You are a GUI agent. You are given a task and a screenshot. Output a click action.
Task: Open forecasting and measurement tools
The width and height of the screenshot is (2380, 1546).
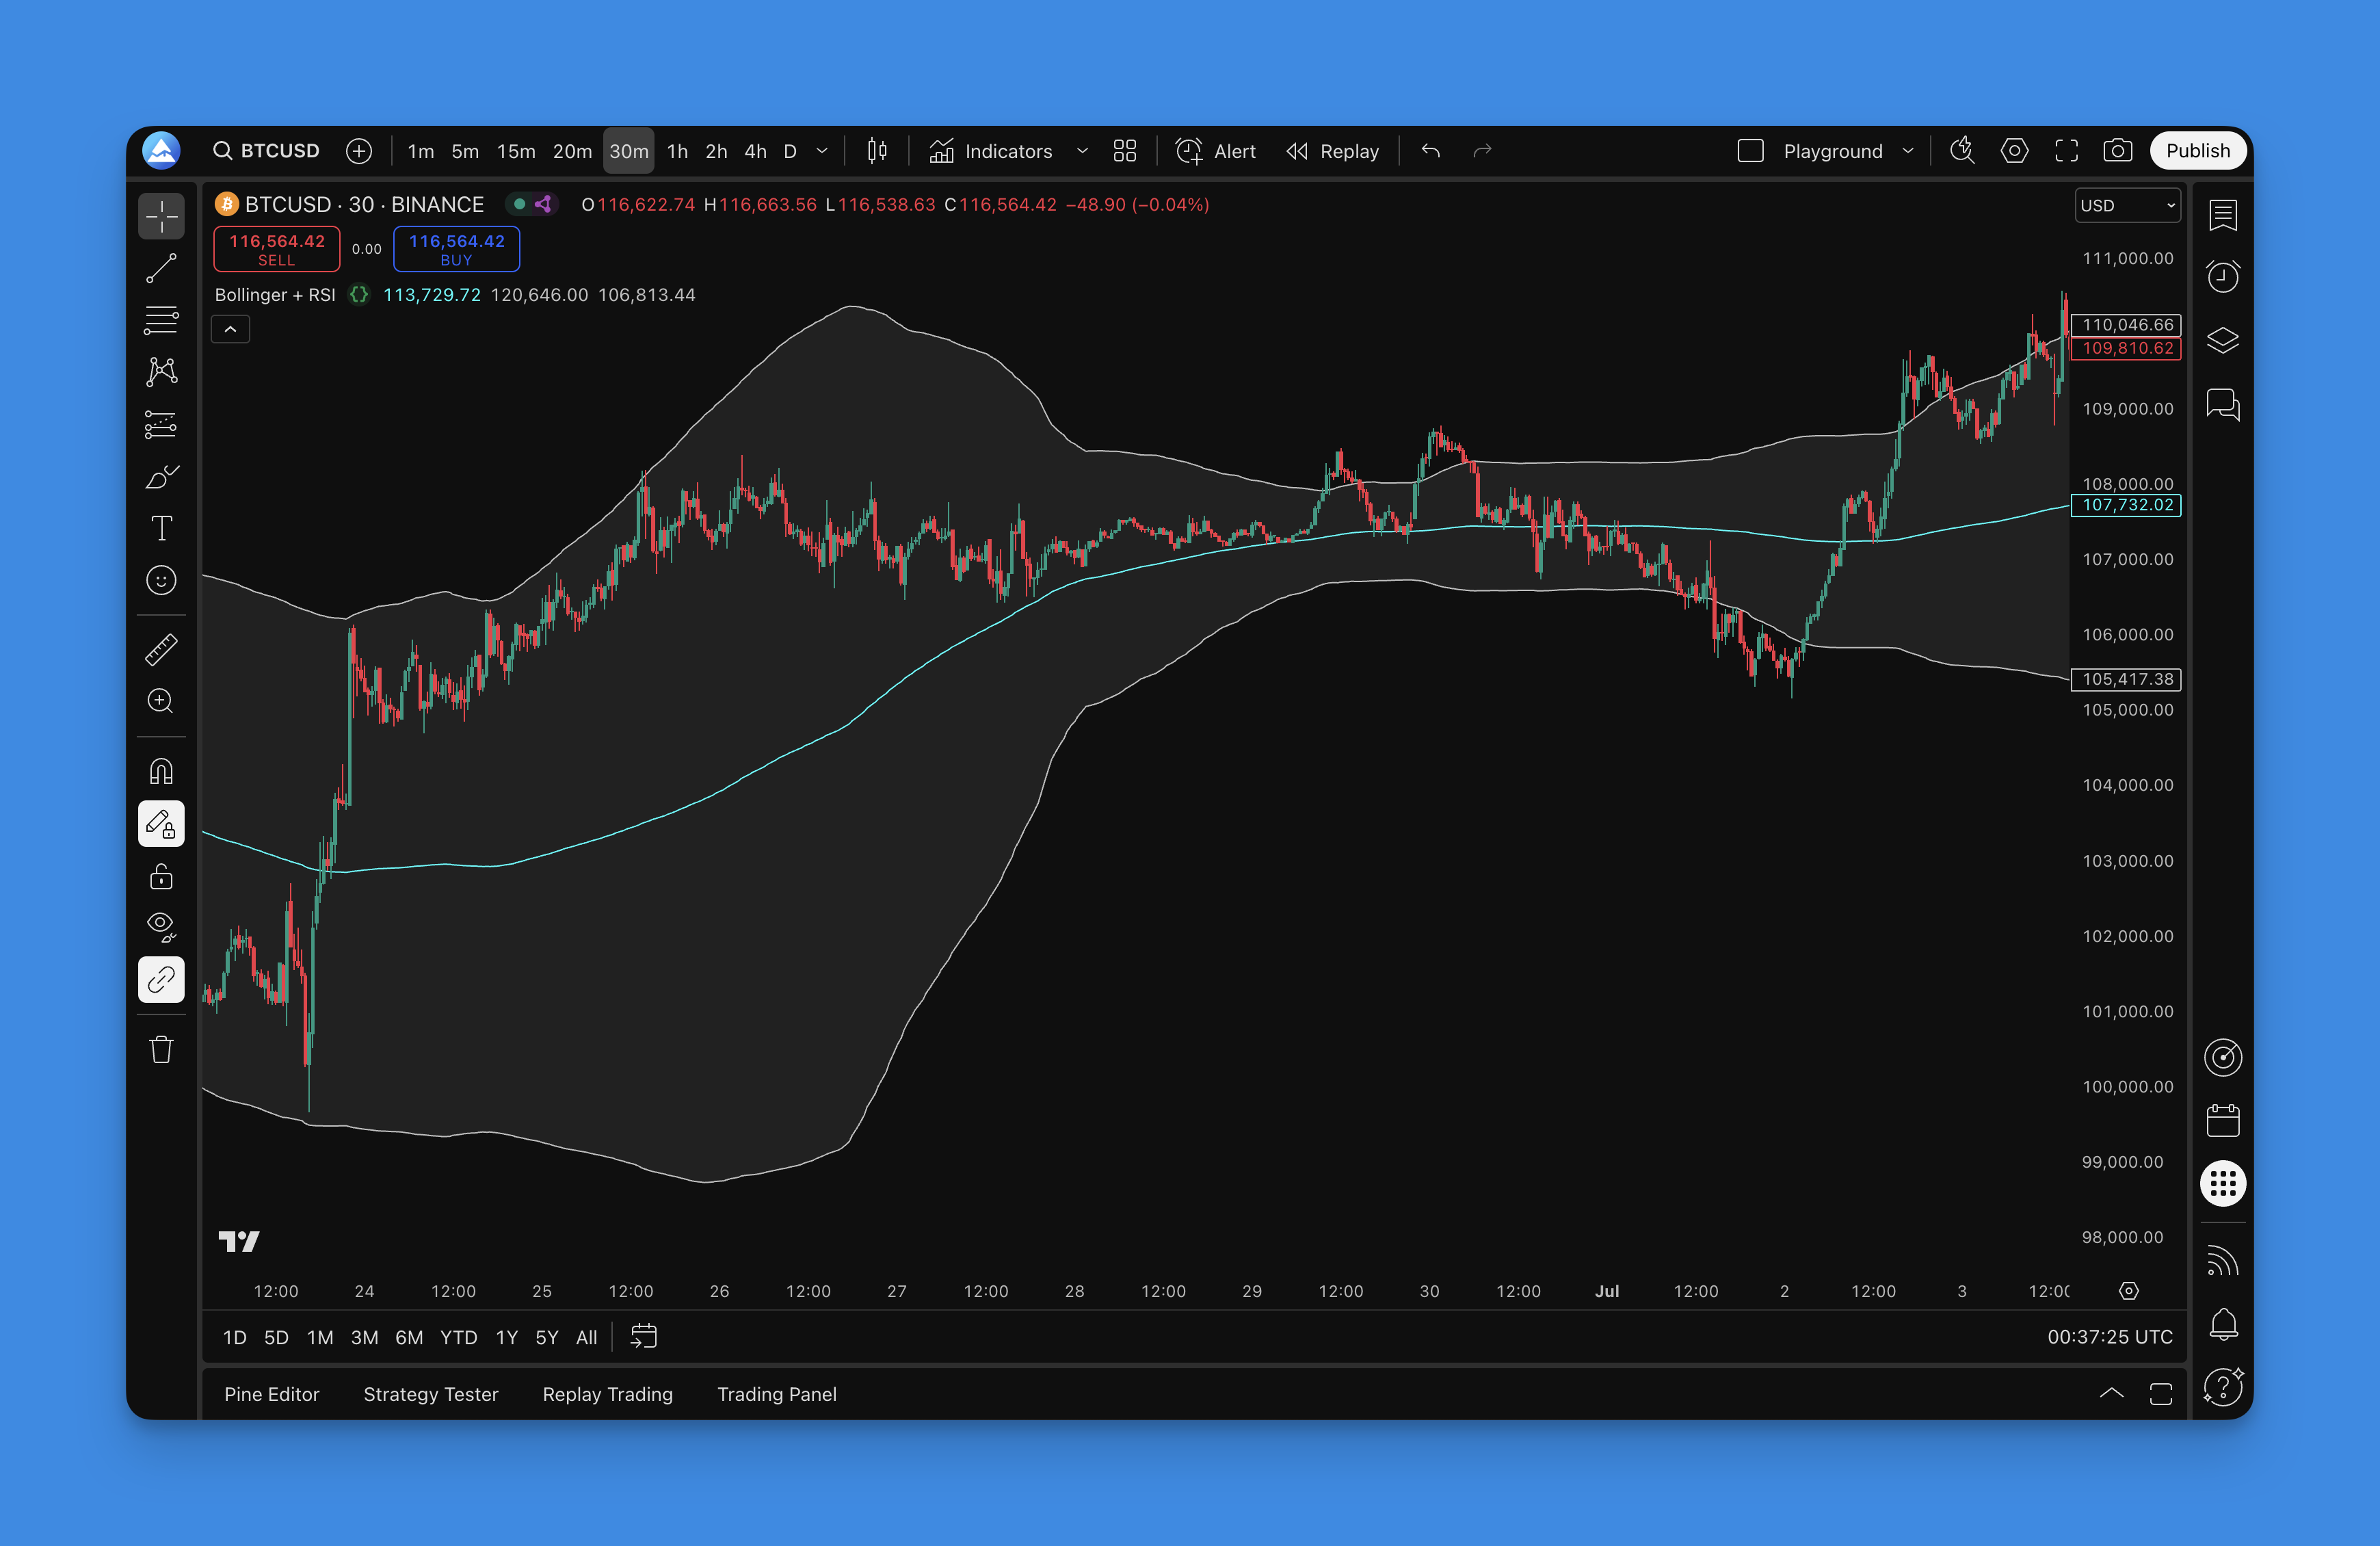point(161,424)
